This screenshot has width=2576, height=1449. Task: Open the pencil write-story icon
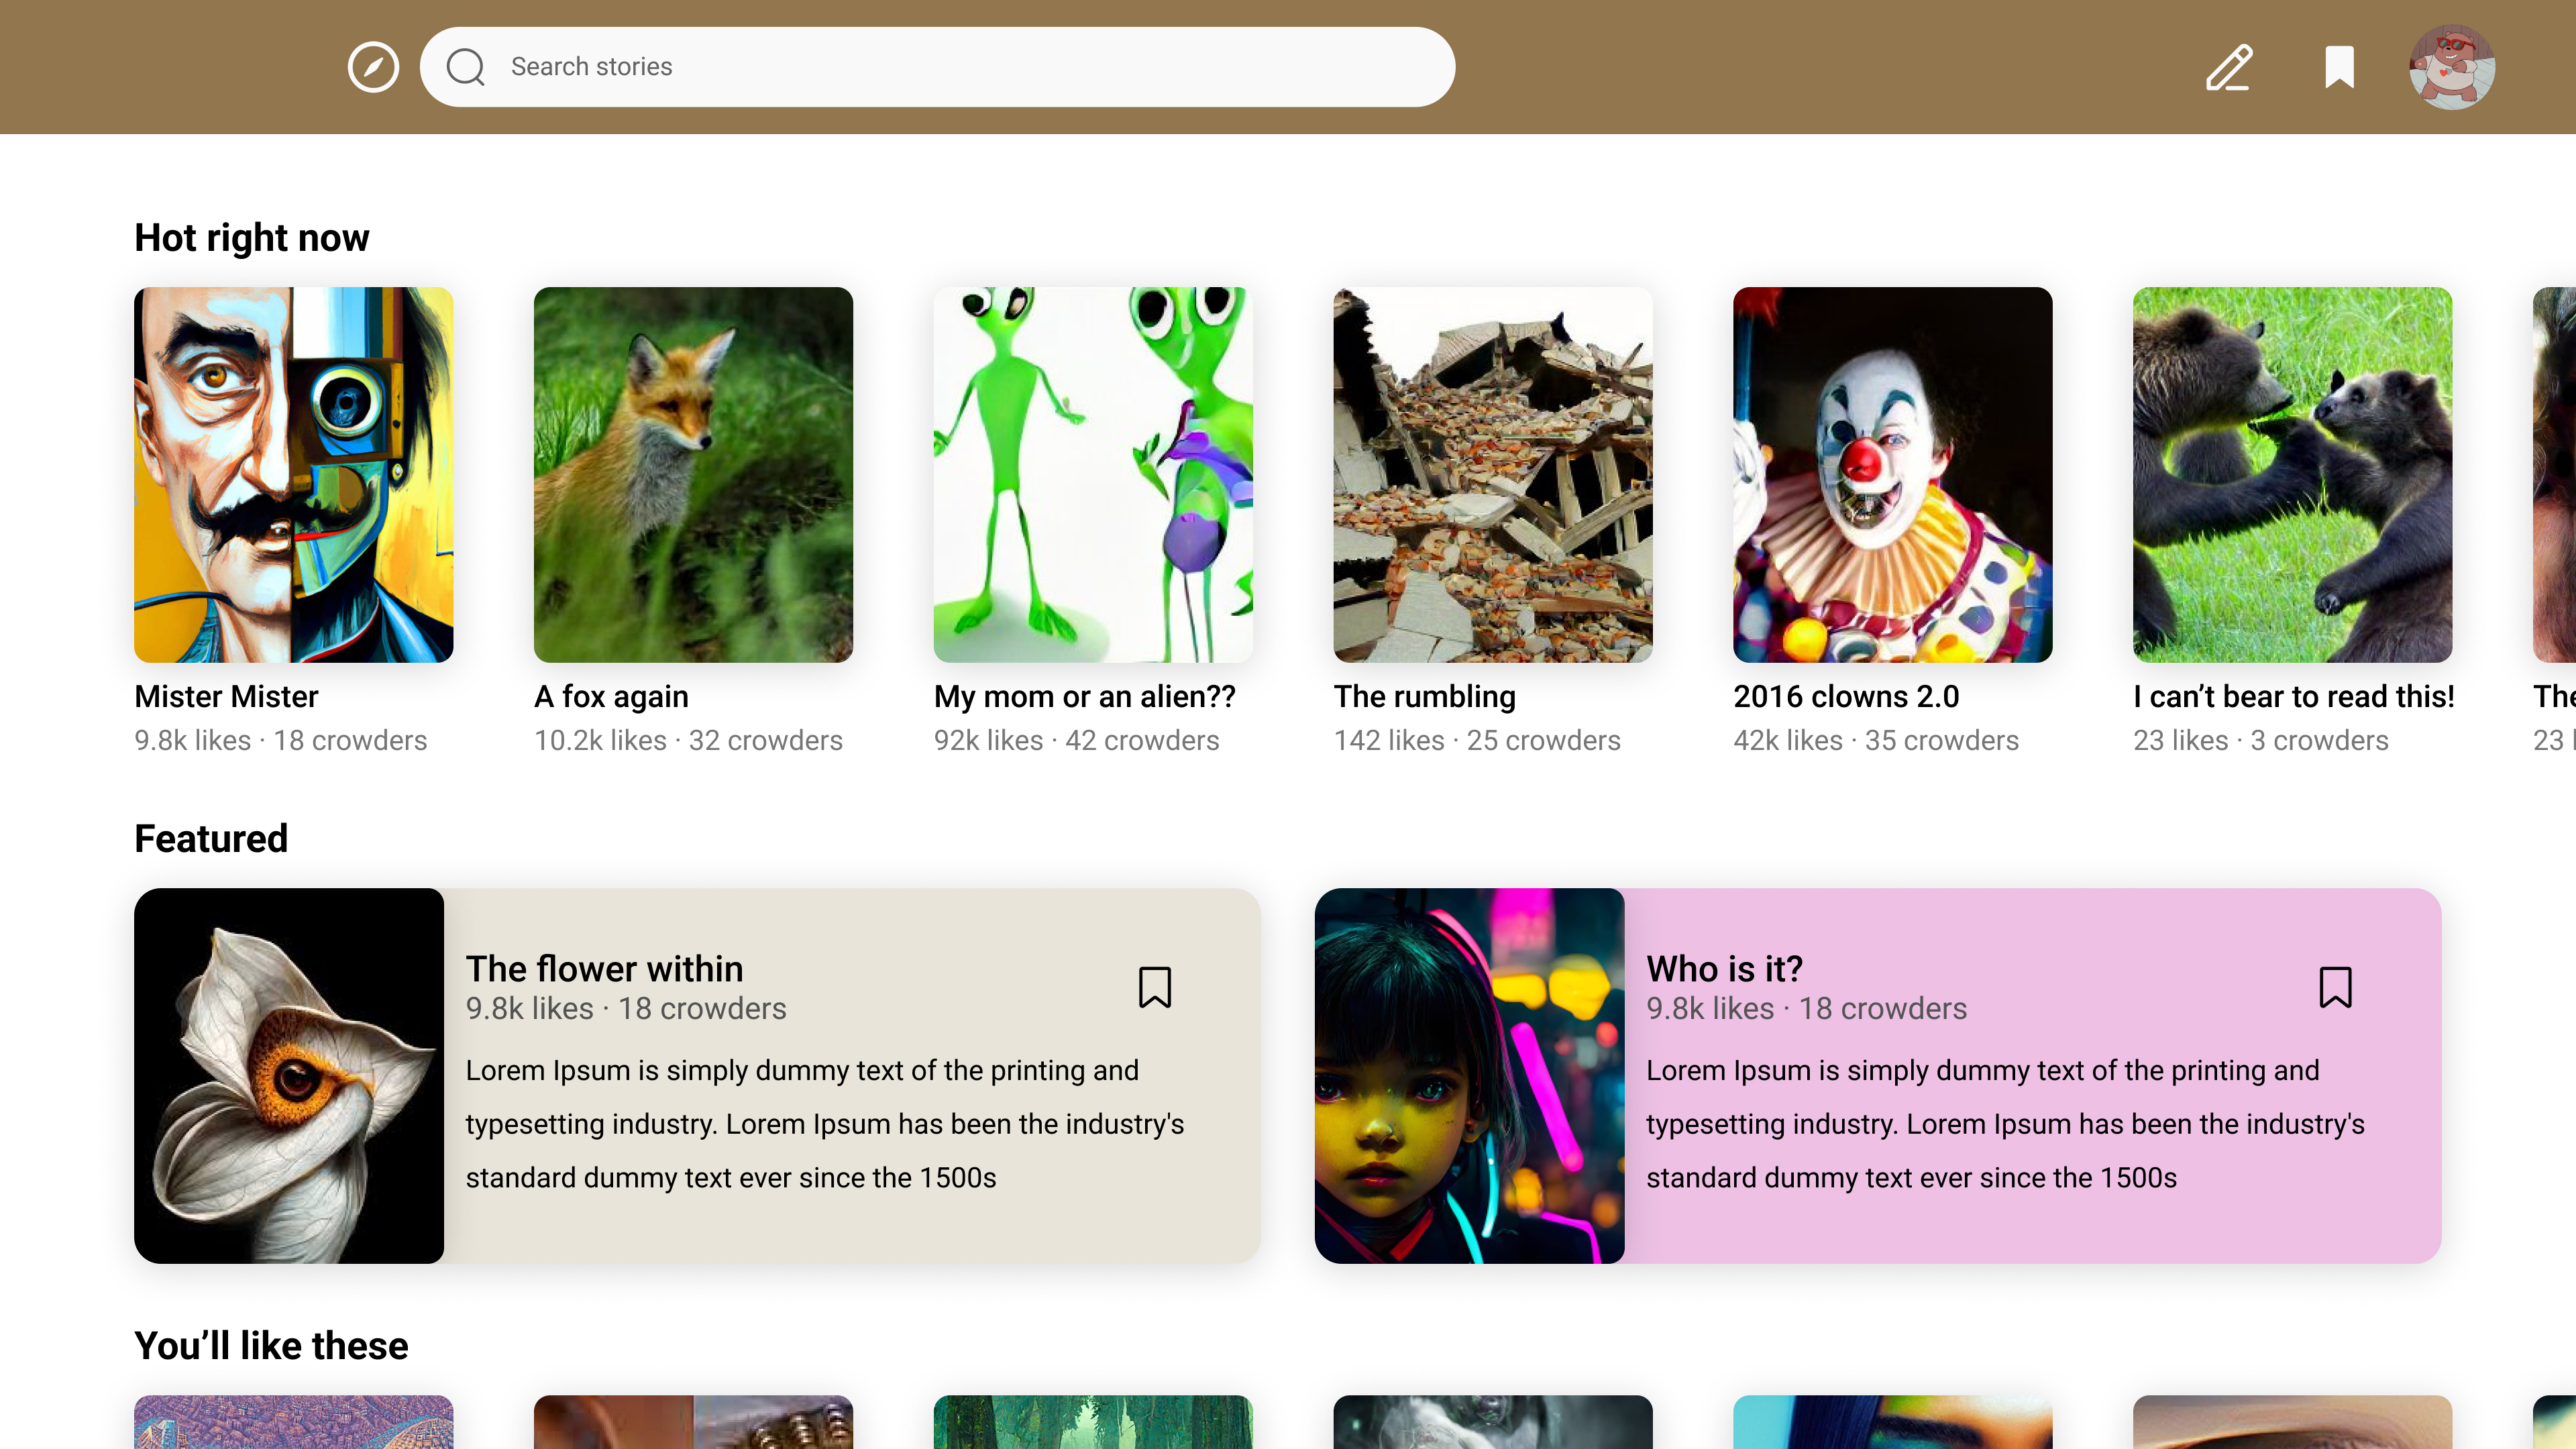[x=2229, y=67]
